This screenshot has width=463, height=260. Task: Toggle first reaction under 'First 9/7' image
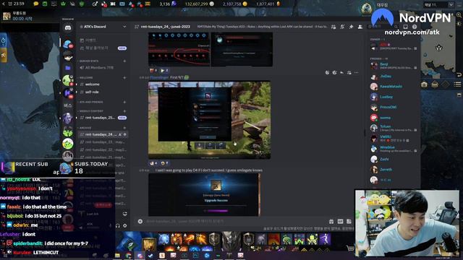pos(154,163)
